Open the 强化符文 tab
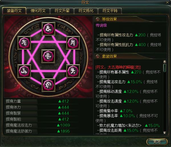This screenshot has width=171, height=147. pos(38,11)
